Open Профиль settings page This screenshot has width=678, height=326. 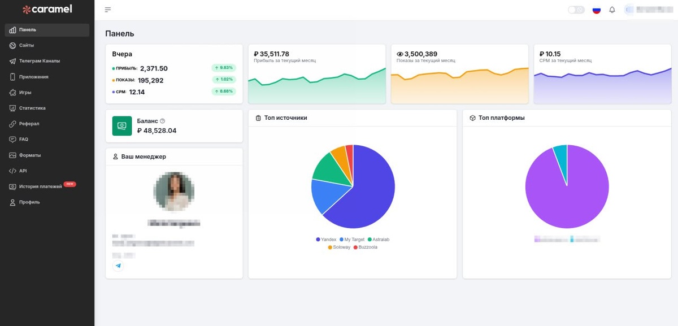(47, 202)
